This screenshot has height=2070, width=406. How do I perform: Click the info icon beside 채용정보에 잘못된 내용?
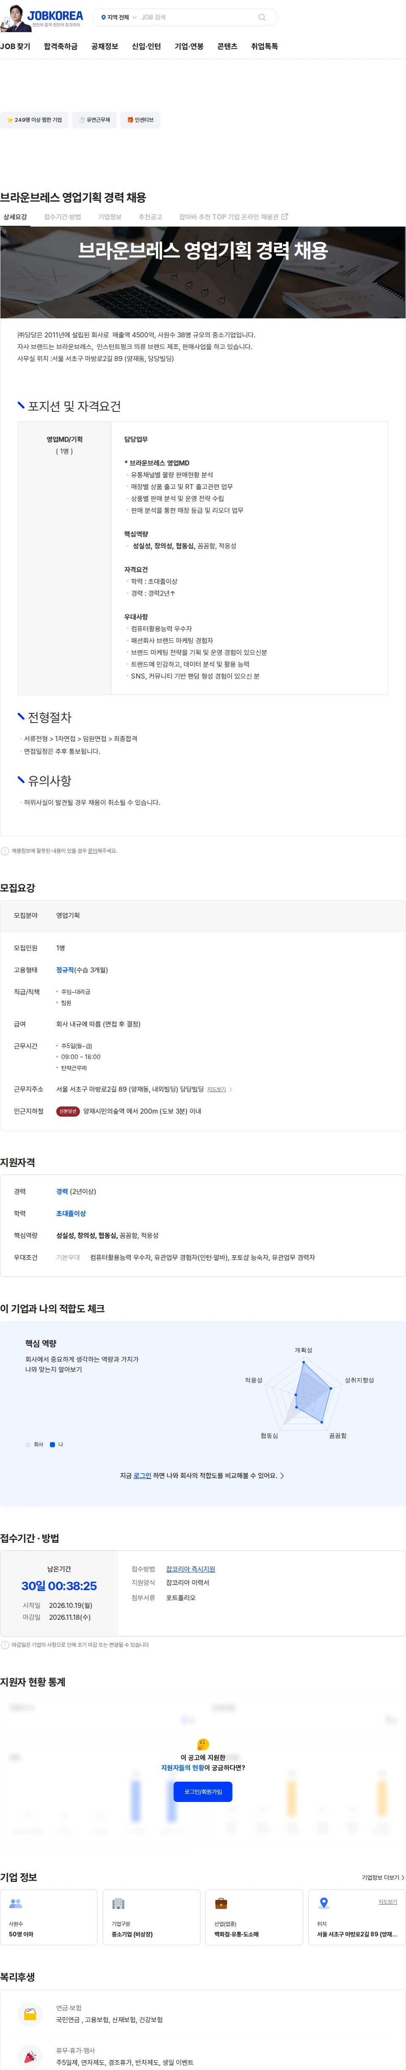[x=5, y=850]
